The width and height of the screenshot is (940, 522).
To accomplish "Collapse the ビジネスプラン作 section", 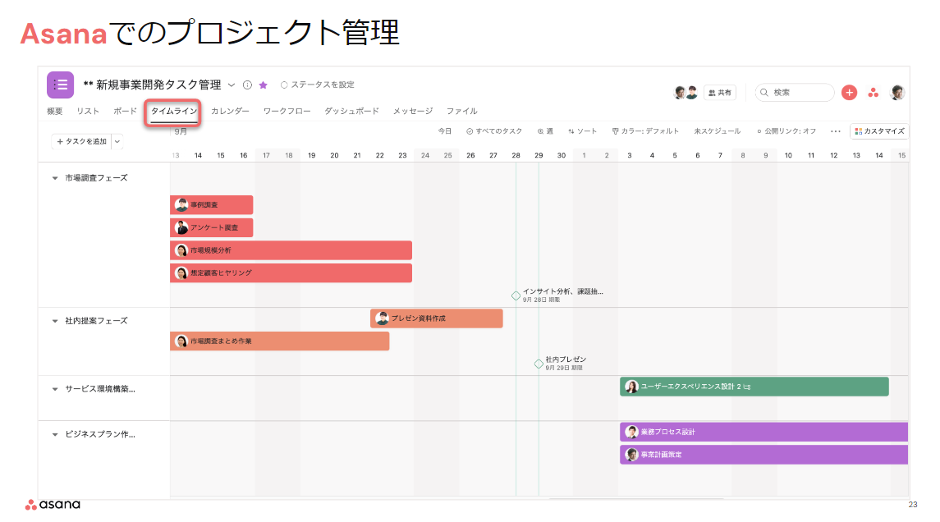I will point(54,434).
